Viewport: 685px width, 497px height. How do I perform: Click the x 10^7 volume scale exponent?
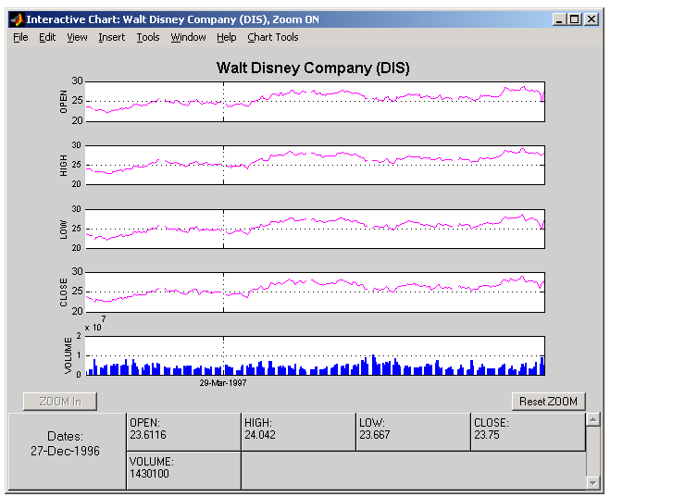click(x=95, y=325)
